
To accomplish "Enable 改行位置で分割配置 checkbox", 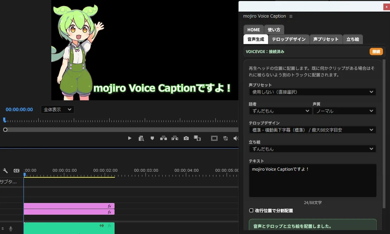I will click(251, 210).
